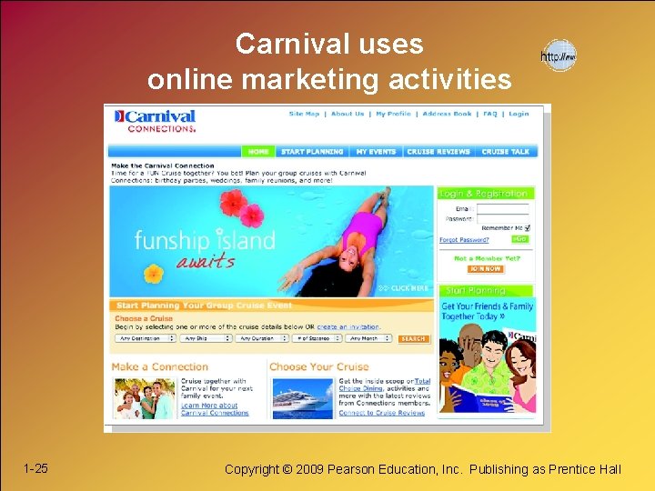
Task: Click the JOIN NOW button
Action: [x=486, y=269]
